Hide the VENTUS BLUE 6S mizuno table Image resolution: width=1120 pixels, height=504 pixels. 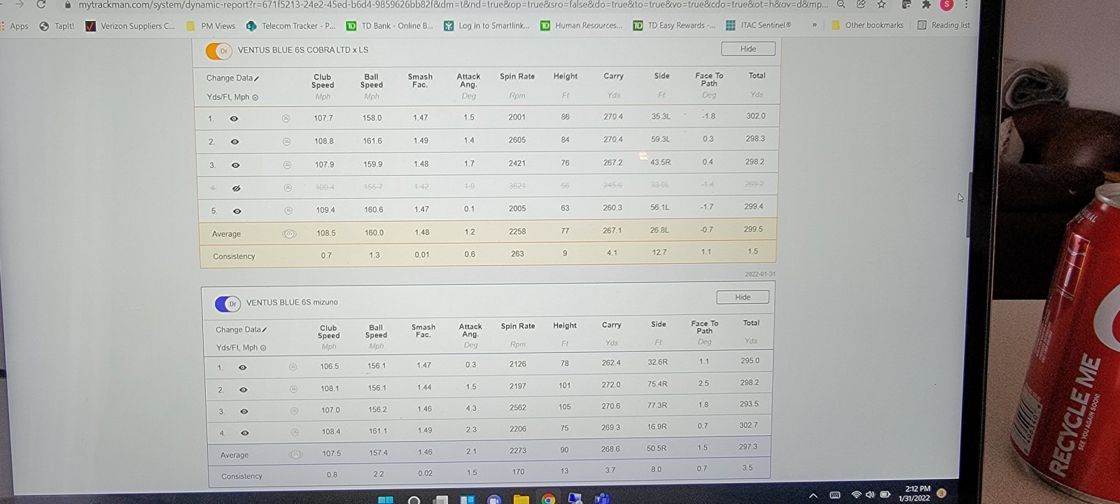743,297
